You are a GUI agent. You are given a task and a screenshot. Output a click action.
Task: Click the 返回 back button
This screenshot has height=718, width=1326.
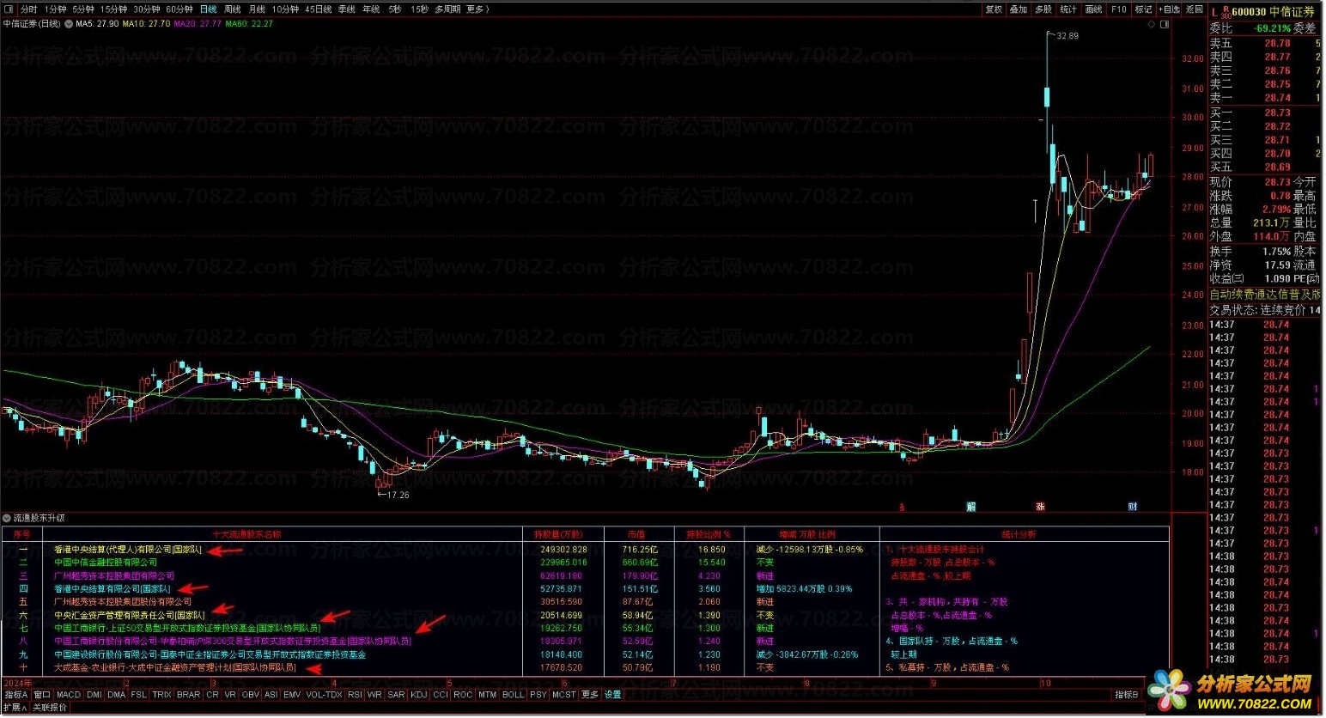[1195, 9]
